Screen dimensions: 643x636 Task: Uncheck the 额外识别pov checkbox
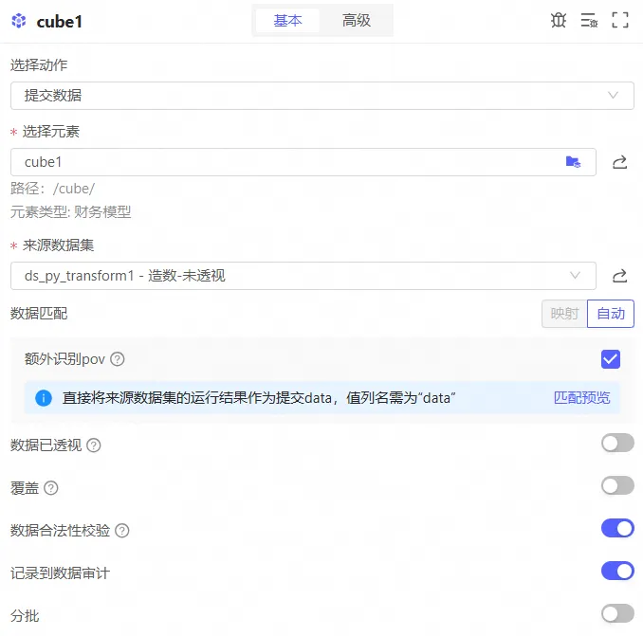(610, 359)
